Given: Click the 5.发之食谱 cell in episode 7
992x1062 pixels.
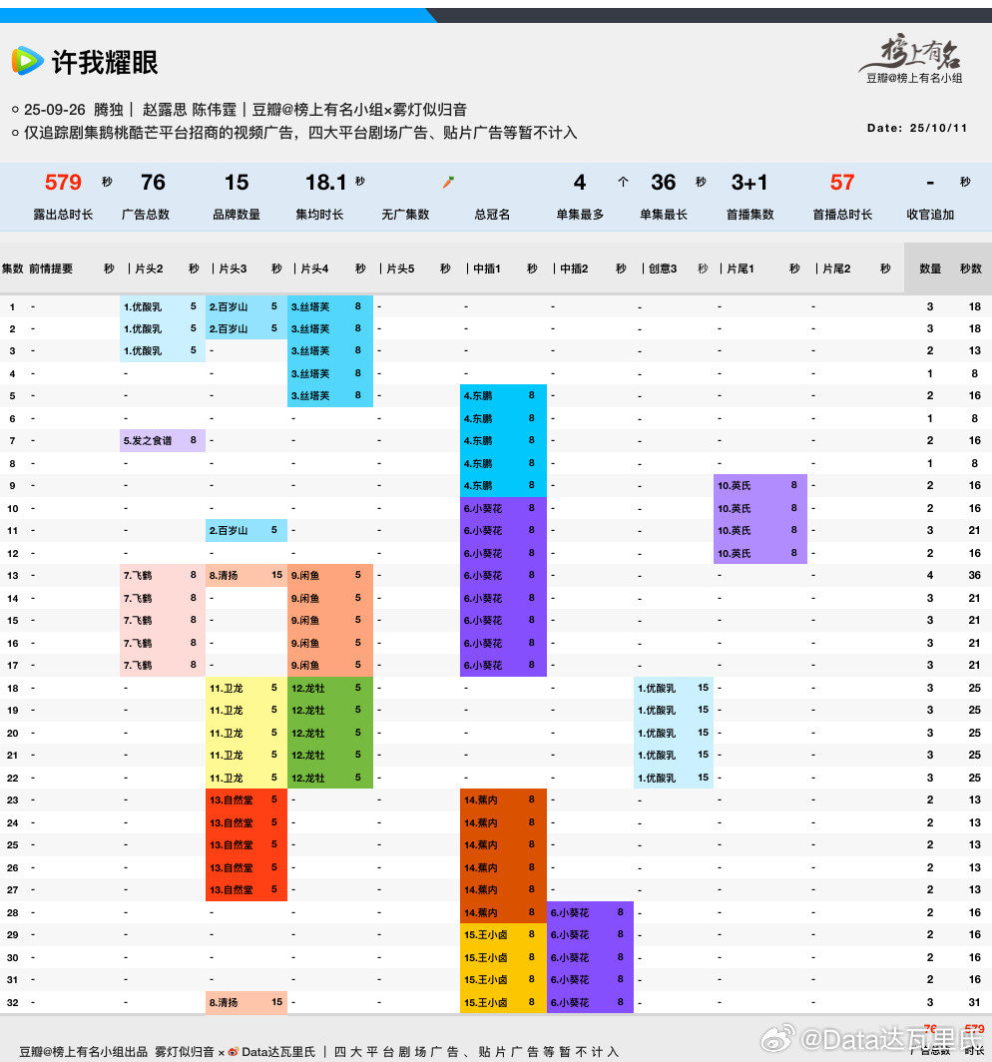Looking at the screenshot, I should tap(163, 441).
